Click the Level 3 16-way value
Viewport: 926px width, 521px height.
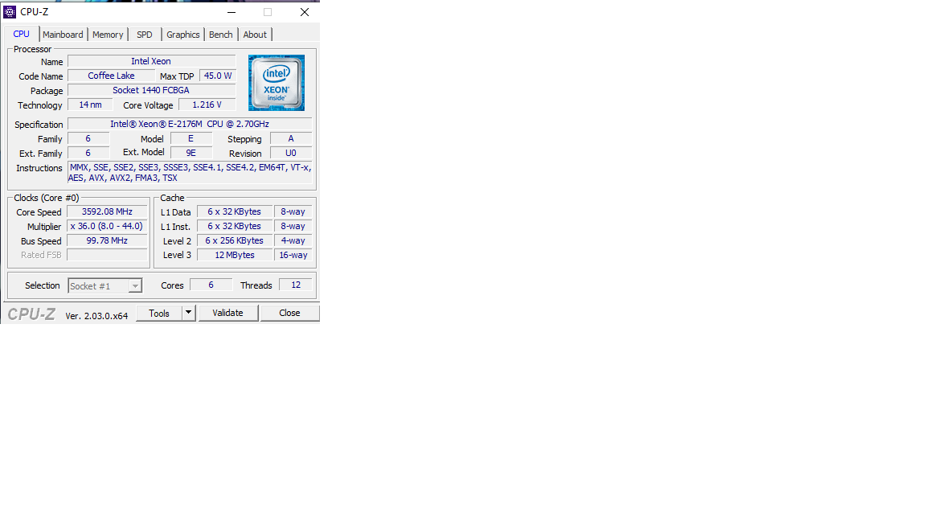point(293,255)
